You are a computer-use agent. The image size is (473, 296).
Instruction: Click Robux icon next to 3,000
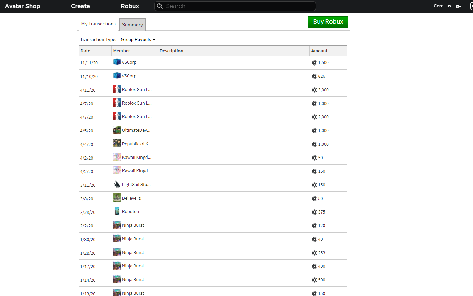[x=315, y=90]
